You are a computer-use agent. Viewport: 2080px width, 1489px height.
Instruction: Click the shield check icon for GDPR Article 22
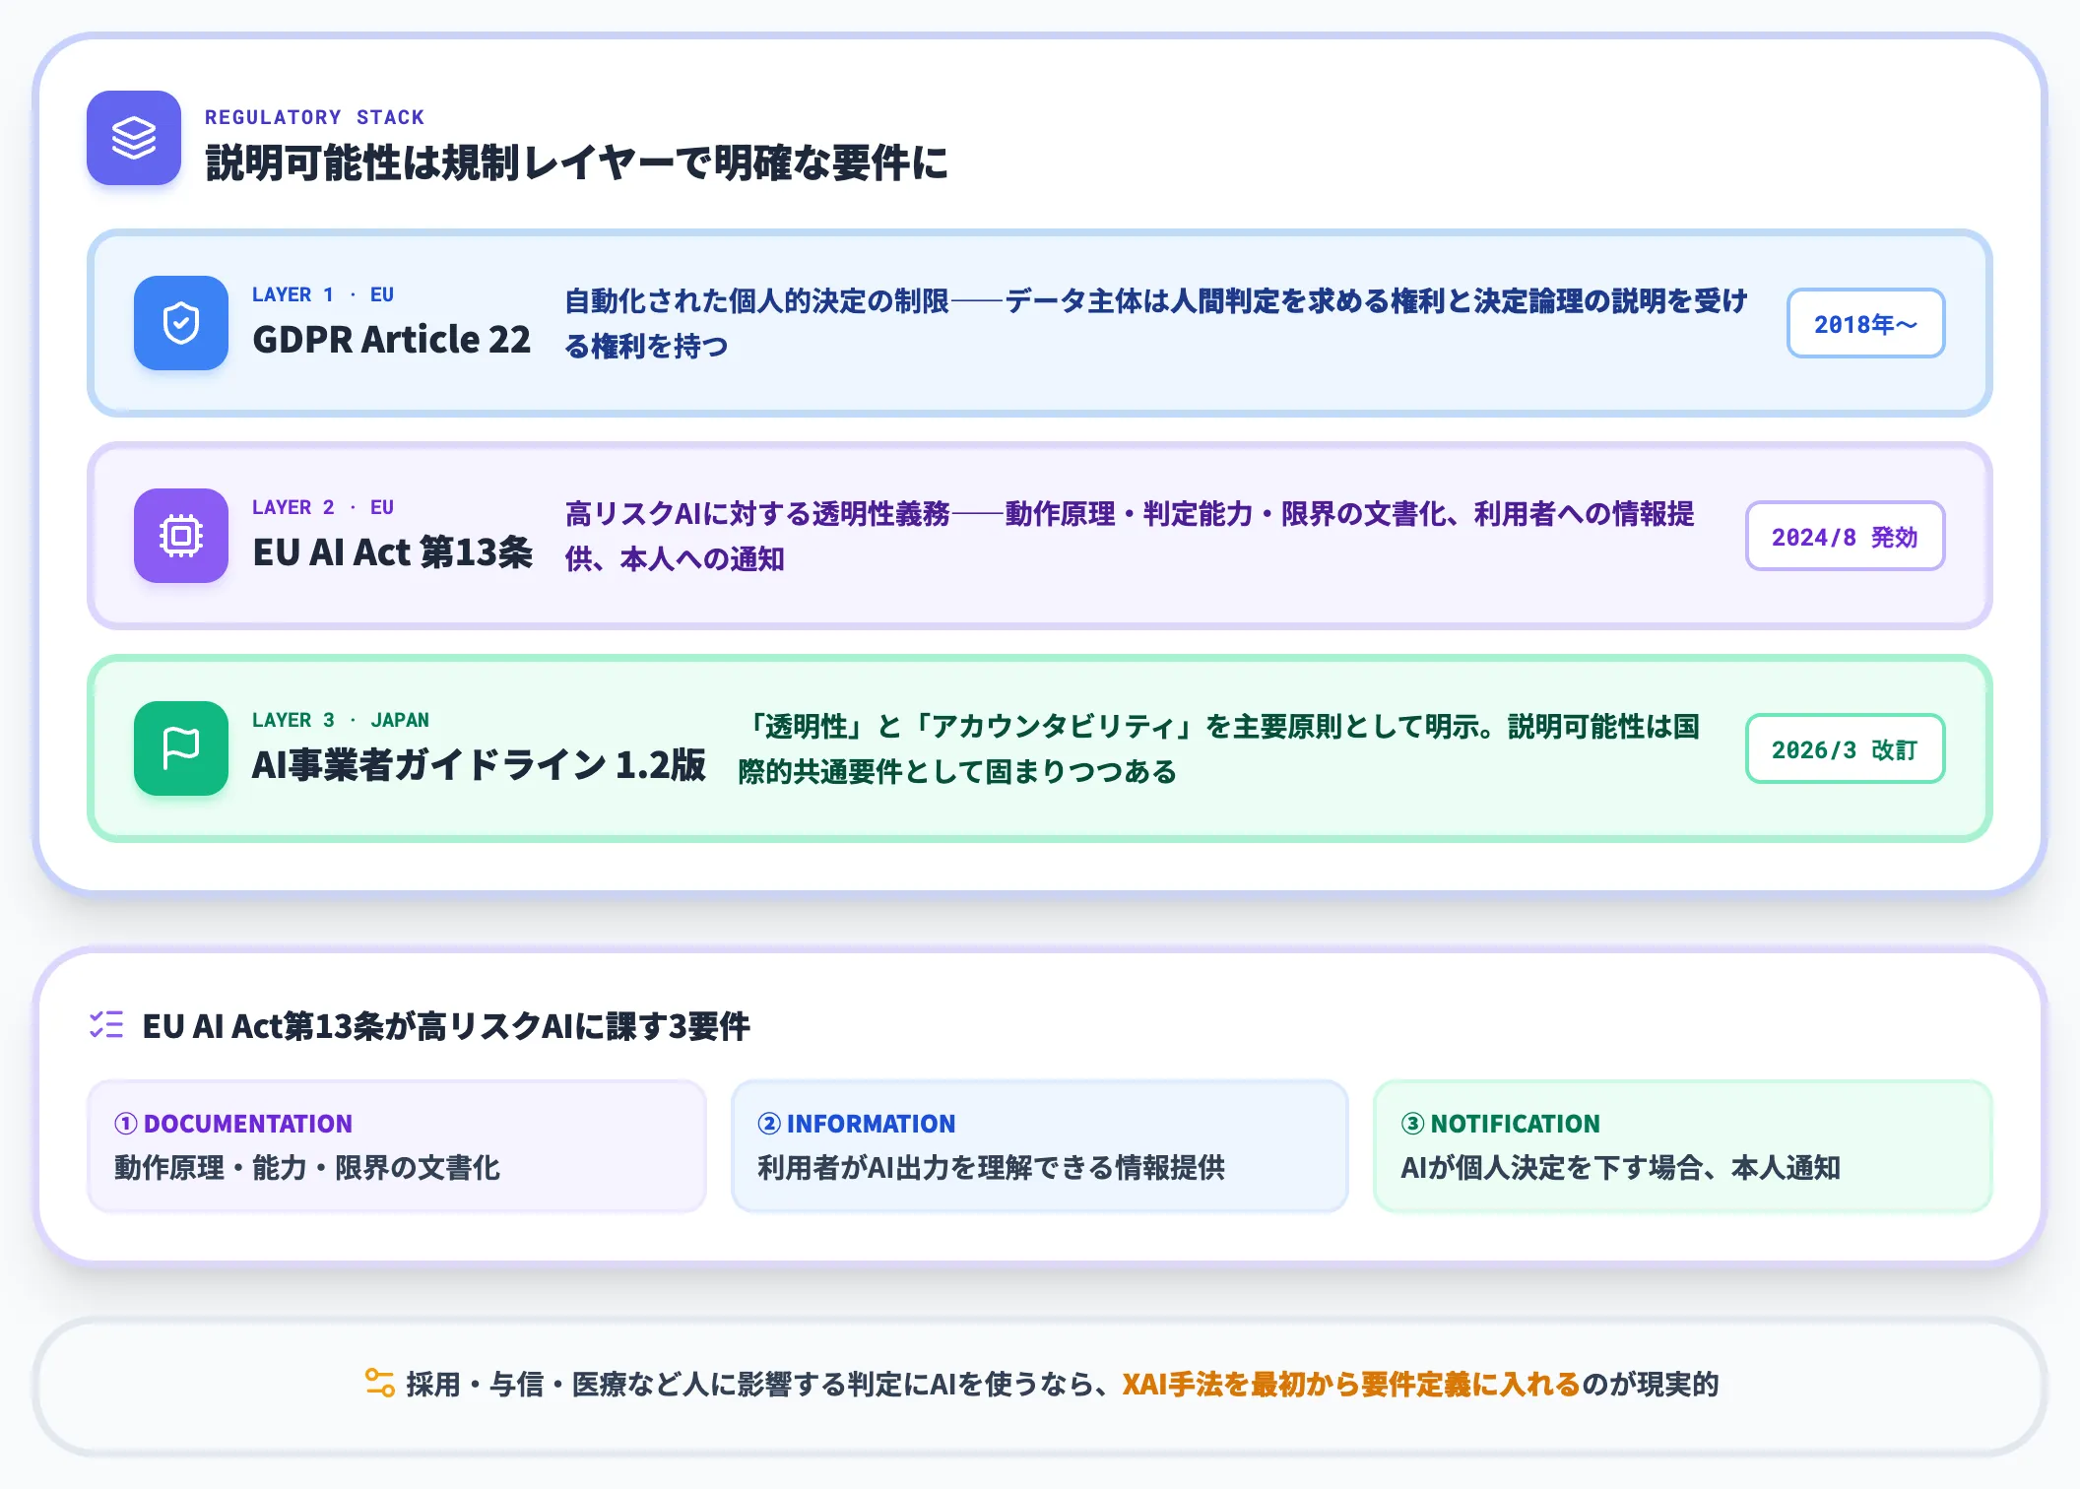(x=181, y=323)
